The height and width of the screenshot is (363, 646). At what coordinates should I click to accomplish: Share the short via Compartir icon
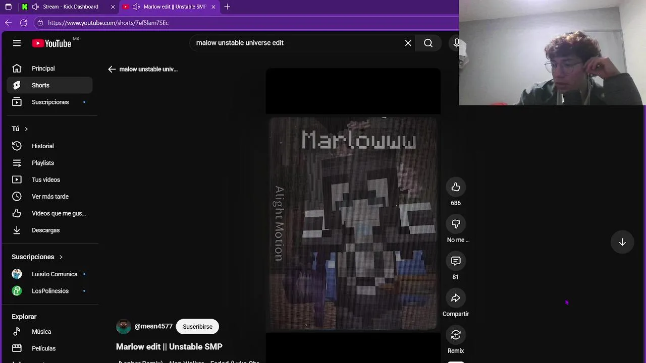click(456, 298)
